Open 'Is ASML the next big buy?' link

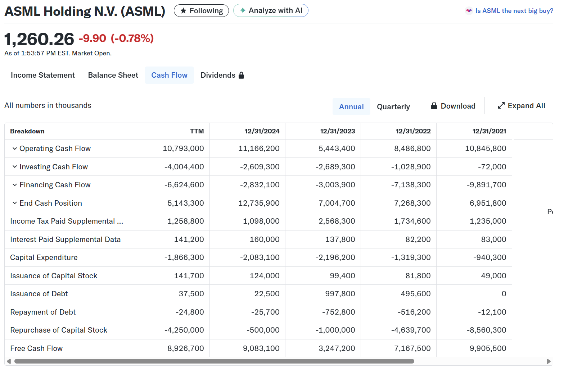coord(514,11)
